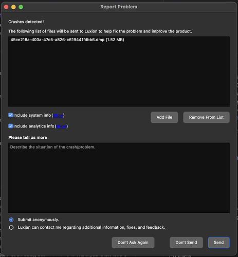The image size is (238, 257).
Task: Click empty area of the file list box
Action: pyautogui.click(x=119, y=76)
